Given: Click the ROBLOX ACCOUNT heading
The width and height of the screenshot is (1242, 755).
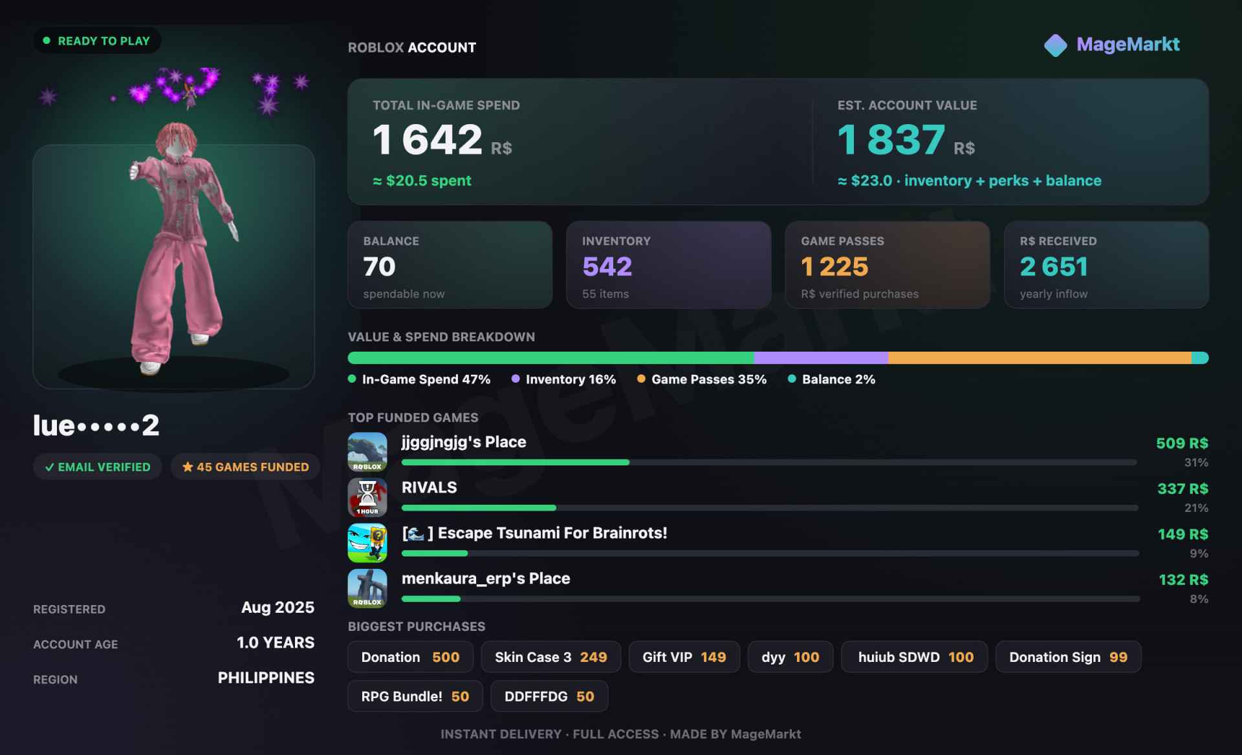Looking at the screenshot, I should click(412, 48).
